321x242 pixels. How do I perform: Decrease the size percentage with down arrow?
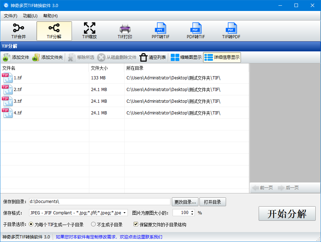[192, 214]
